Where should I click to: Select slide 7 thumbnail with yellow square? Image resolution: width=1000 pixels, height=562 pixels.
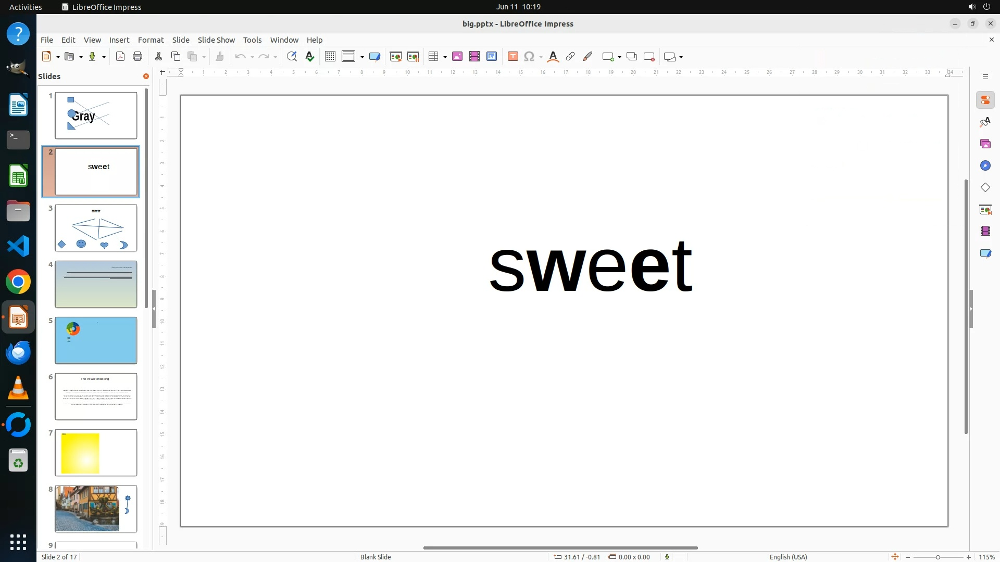pyautogui.click(x=96, y=453)
